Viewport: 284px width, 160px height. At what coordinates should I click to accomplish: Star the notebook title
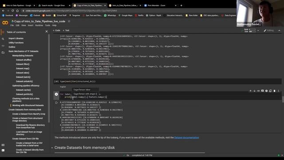(x=69, y=21)
